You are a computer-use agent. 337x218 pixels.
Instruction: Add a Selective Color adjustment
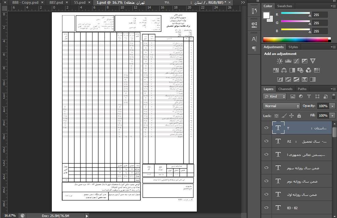click(x=305, y=79)
